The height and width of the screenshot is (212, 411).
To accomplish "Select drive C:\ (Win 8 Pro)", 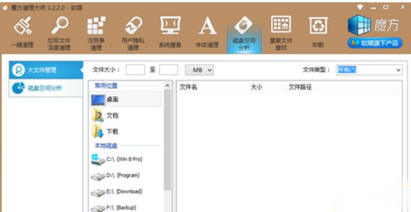I will click(125, 159).
